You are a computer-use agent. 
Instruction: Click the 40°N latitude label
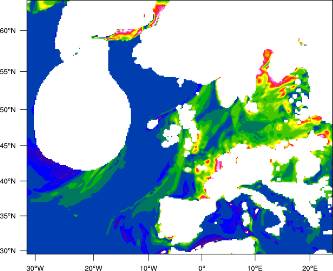(x=8, y=181)
